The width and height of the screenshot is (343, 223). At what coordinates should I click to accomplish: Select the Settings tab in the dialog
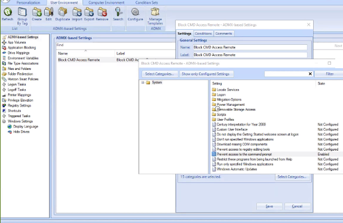pyautogui.click(x=185, y=33)
